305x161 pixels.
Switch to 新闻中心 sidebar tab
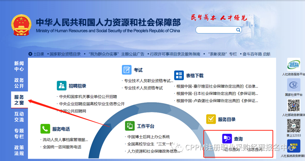[19, 66]
